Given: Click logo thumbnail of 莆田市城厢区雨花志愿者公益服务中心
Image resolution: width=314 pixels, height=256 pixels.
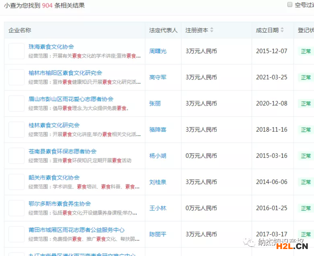Looking at the screenshot, I should (17, 234).
